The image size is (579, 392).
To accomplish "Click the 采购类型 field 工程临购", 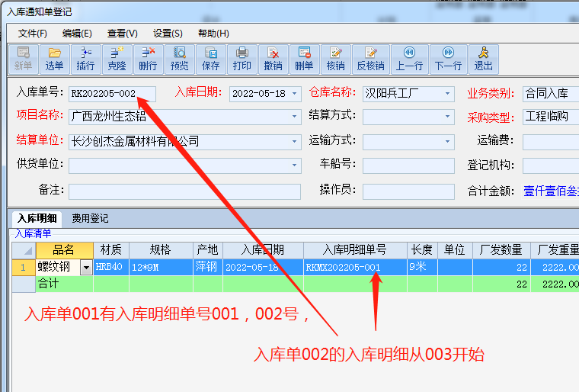I will pos(551,117).
